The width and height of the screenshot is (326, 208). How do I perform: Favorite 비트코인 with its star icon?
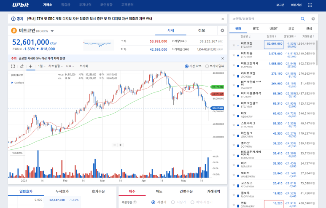click(234, 45)
